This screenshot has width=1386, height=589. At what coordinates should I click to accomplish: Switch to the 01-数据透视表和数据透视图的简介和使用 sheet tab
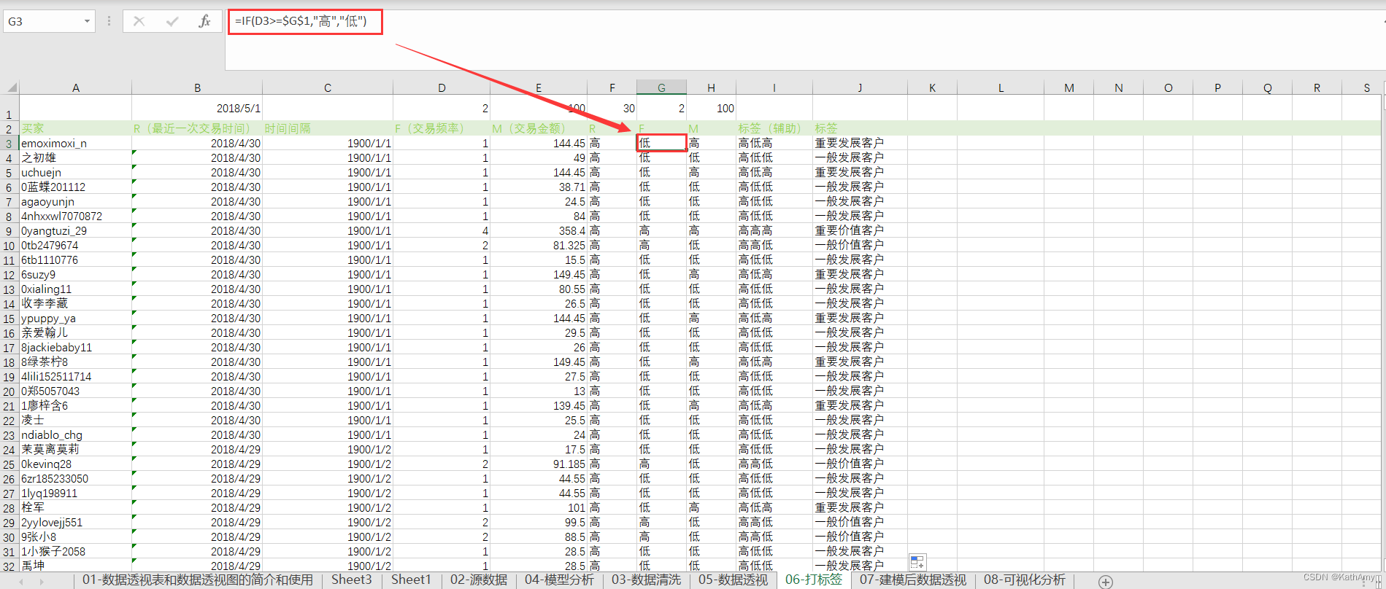click(x=198, y=580)
